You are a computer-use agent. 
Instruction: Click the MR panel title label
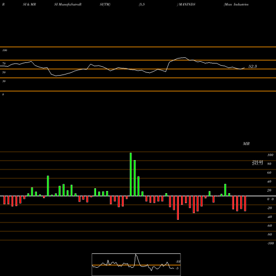point(246,144)
